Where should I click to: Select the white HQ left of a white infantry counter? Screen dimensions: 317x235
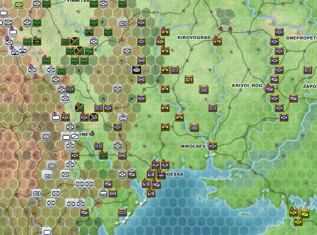[x=37, y=193]
